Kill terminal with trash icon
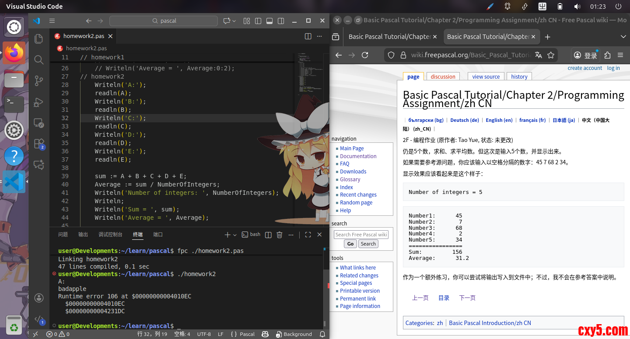 [x=280, y=235]
